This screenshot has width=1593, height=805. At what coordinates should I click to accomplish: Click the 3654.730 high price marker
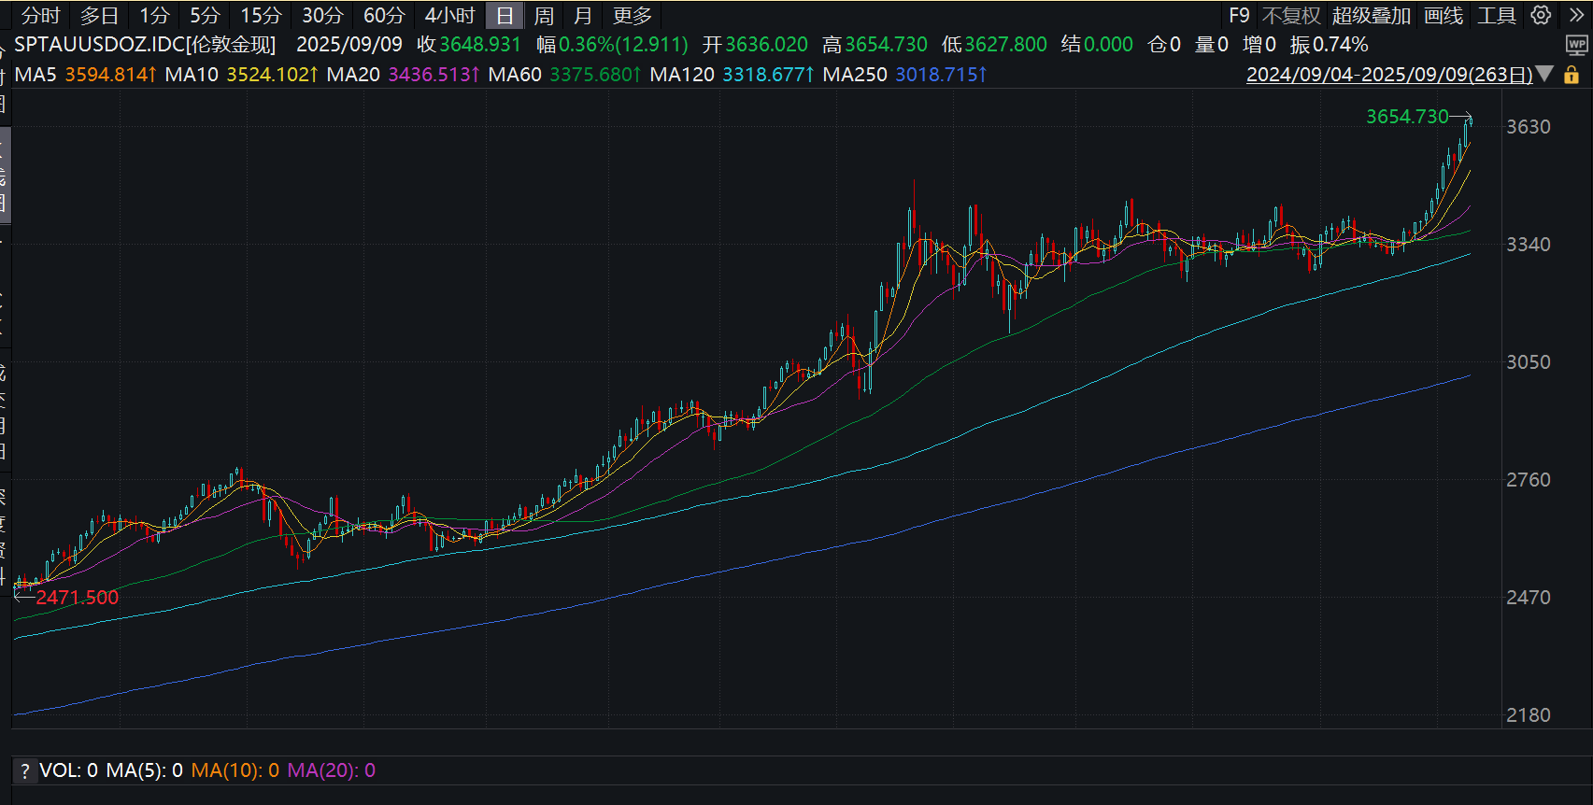tap(1407, 117)
